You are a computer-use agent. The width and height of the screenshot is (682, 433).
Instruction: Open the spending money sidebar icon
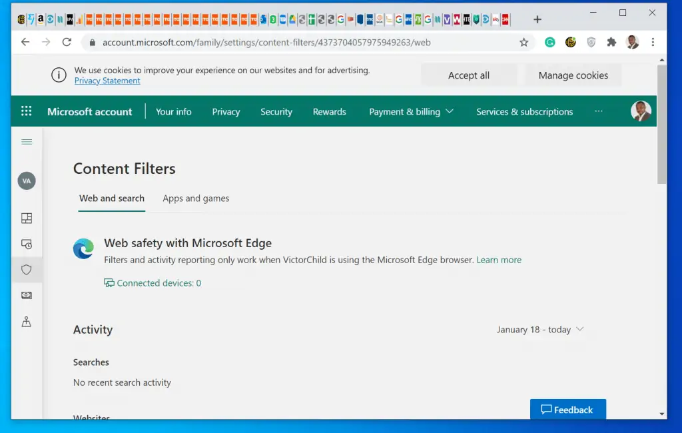(27, 295)
